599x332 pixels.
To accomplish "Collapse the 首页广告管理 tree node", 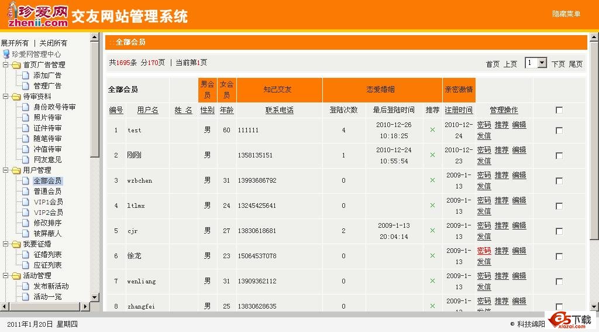I will tap(6, 64).
